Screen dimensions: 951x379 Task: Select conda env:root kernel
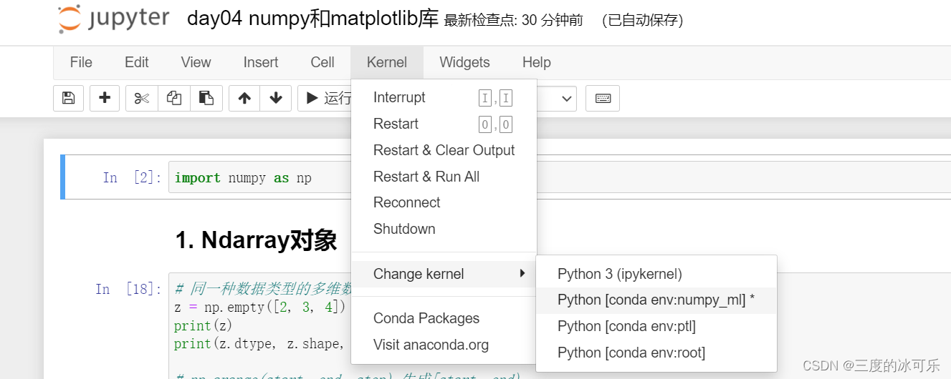[x=656, y=353]
